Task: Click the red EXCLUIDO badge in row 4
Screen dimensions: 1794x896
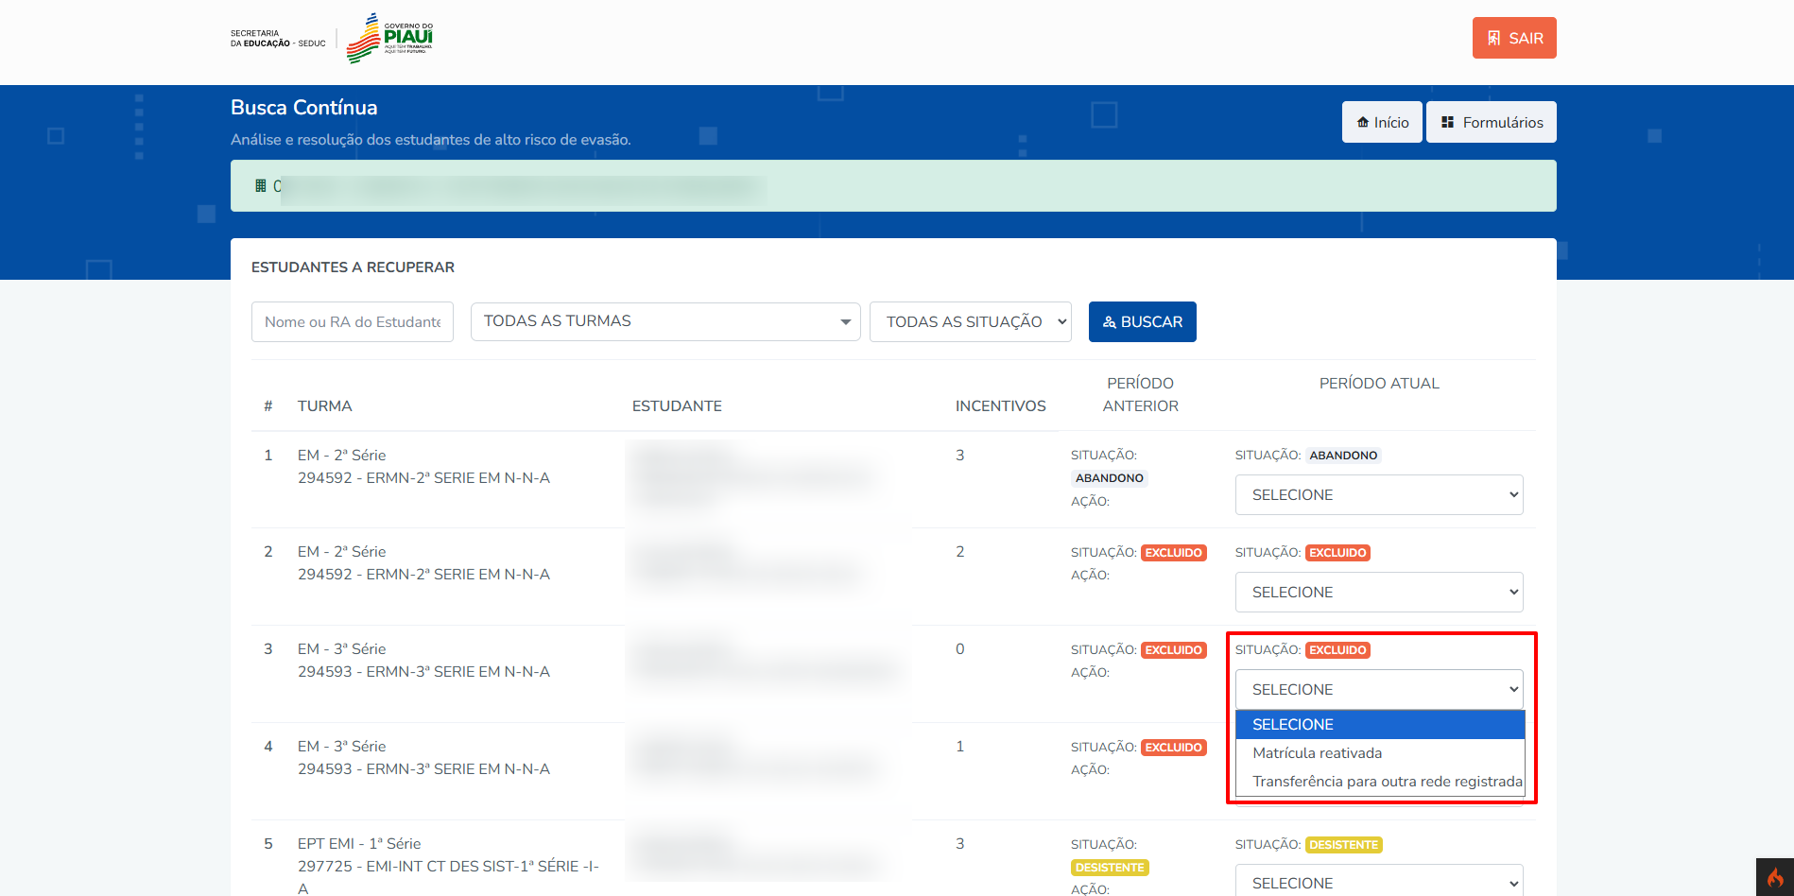Action: [x=1173, y=748]
